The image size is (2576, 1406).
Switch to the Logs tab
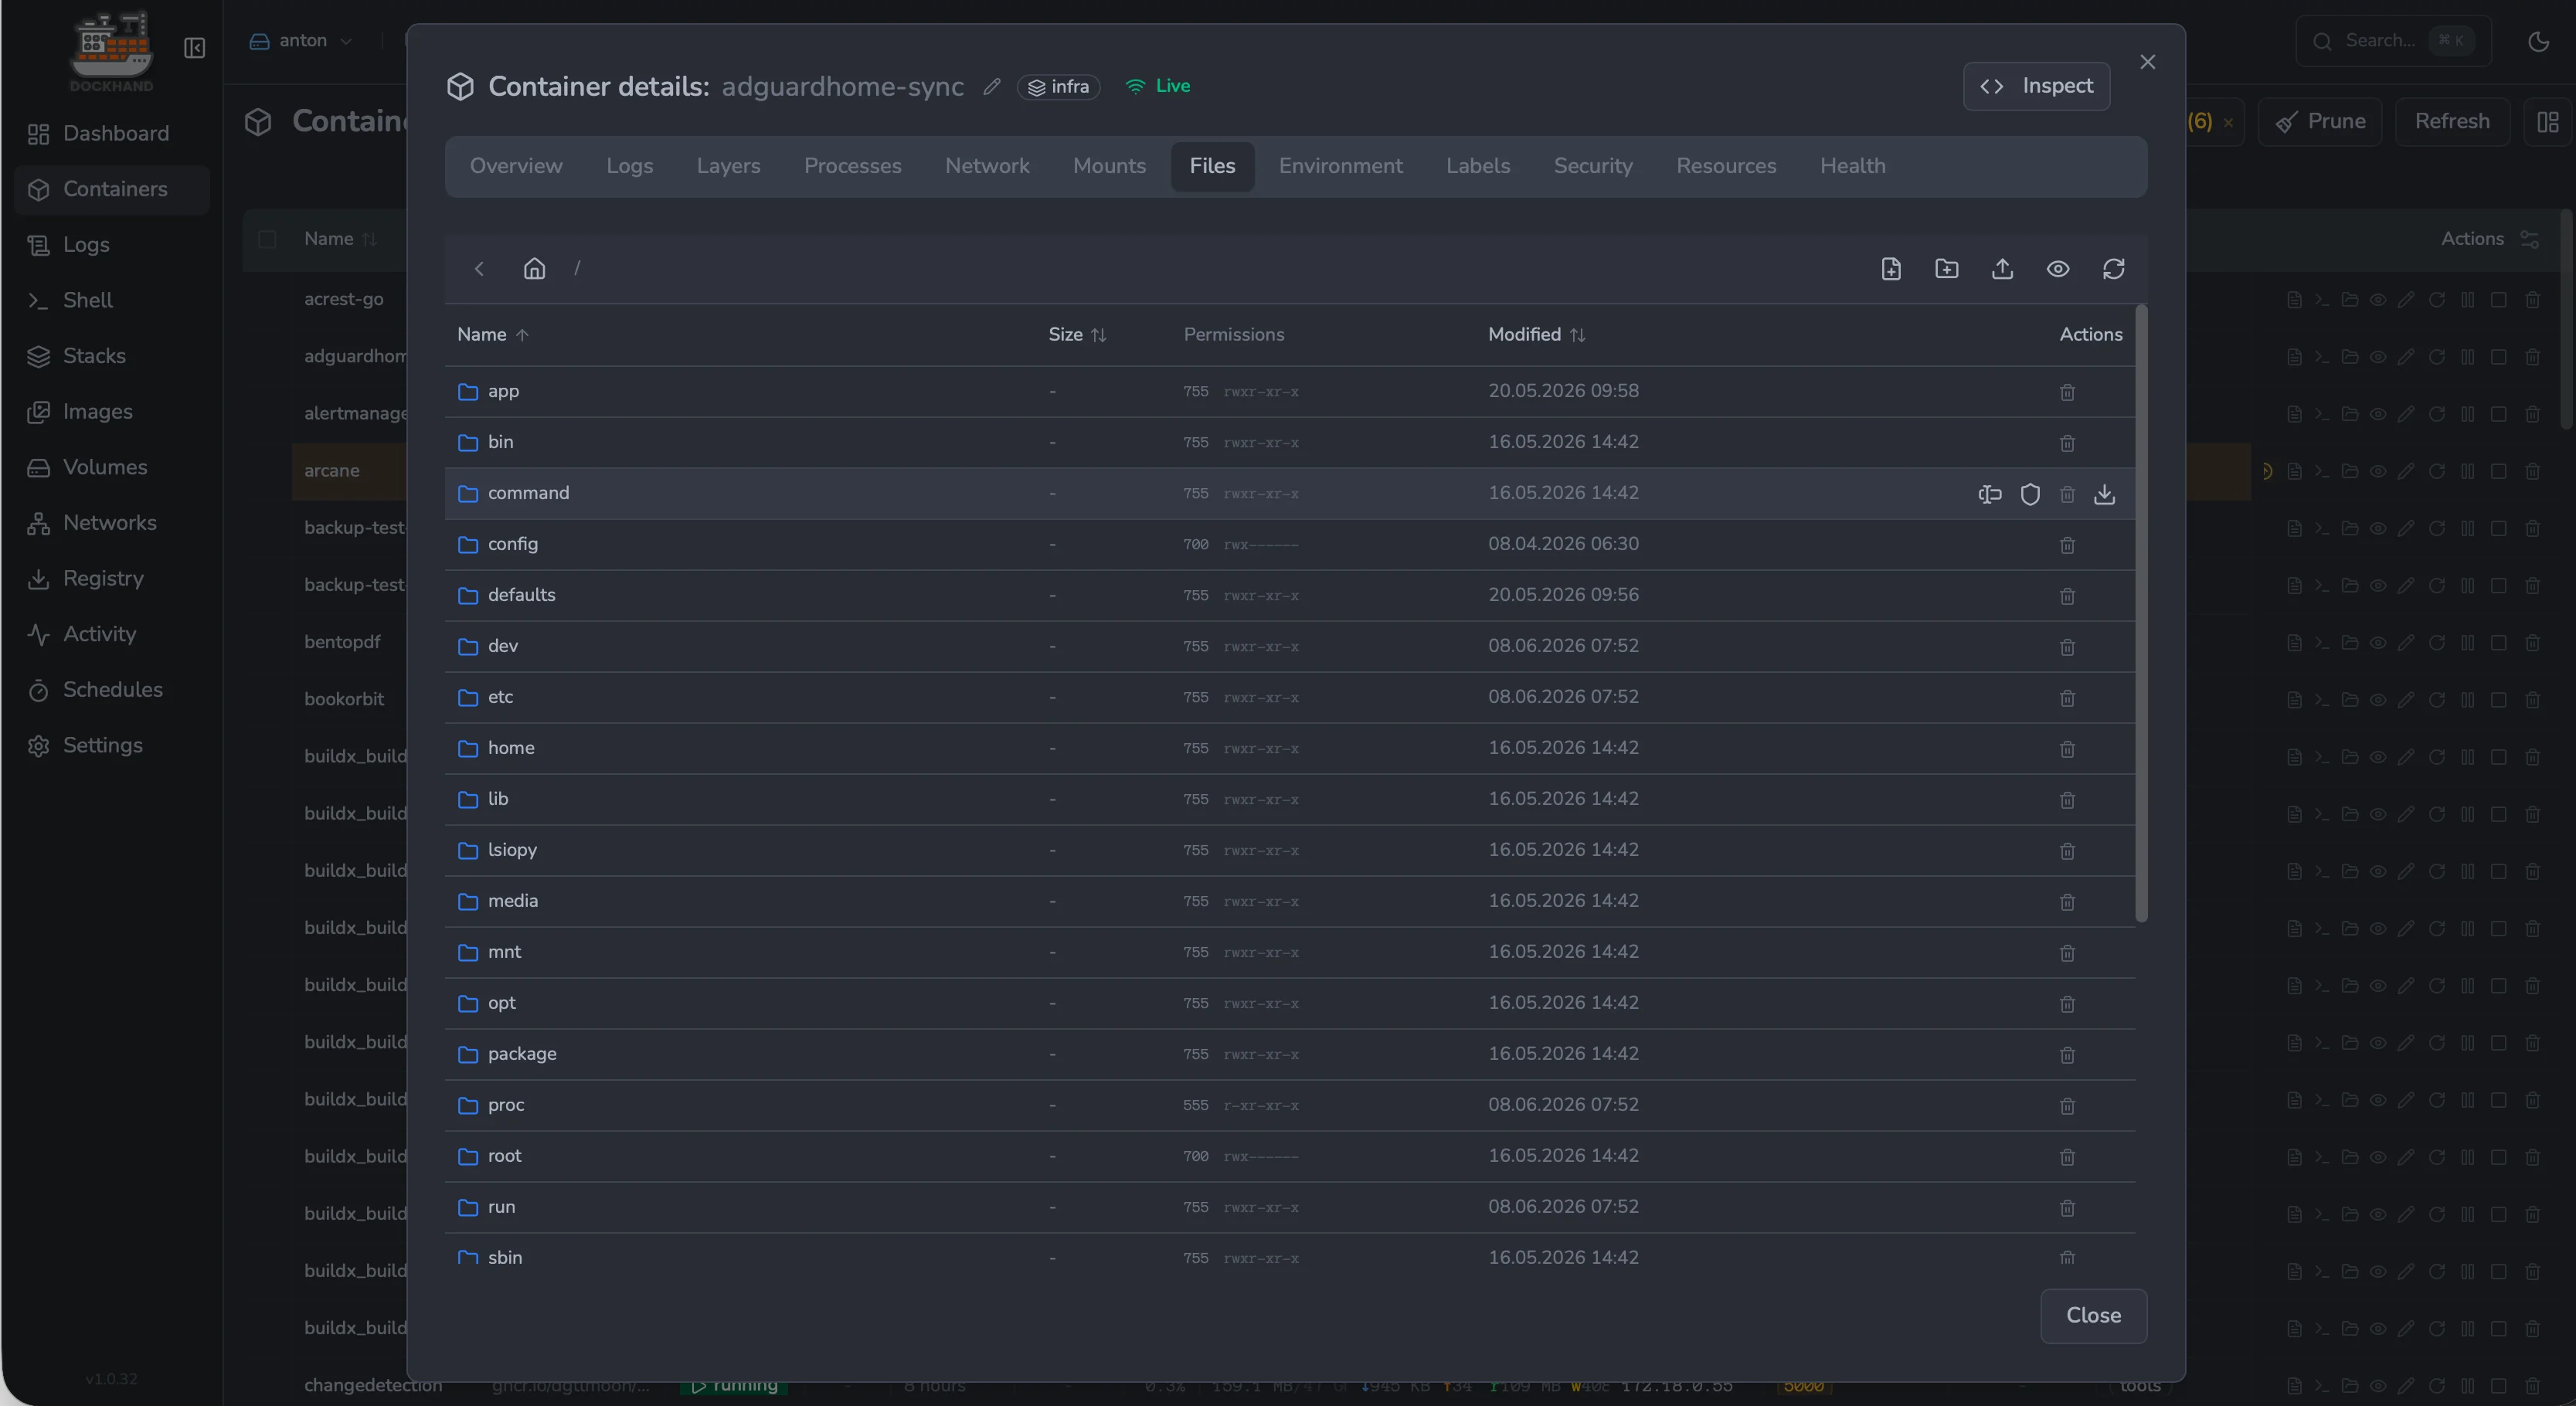629,166
